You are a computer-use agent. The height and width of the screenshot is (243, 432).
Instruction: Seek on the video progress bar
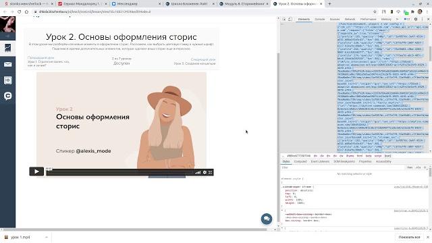point(120,173)
